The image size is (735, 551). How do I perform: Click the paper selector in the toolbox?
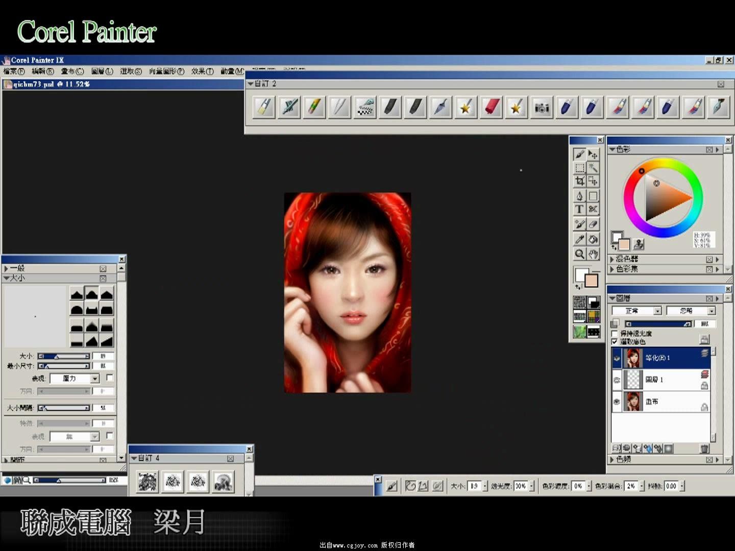tap(580, 303)
